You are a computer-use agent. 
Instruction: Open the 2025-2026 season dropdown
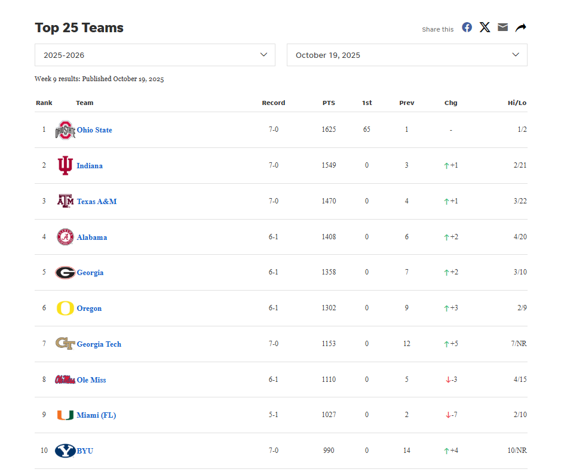[155, 55]
